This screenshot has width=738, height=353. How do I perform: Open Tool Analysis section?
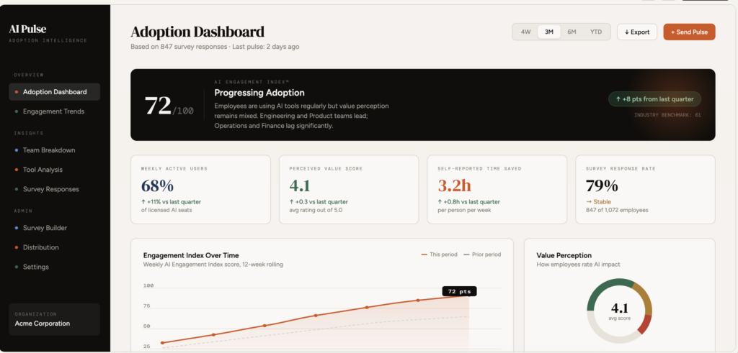(43, 170)
